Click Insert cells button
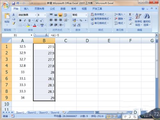160x120 pixels. (x=119, y=14)
